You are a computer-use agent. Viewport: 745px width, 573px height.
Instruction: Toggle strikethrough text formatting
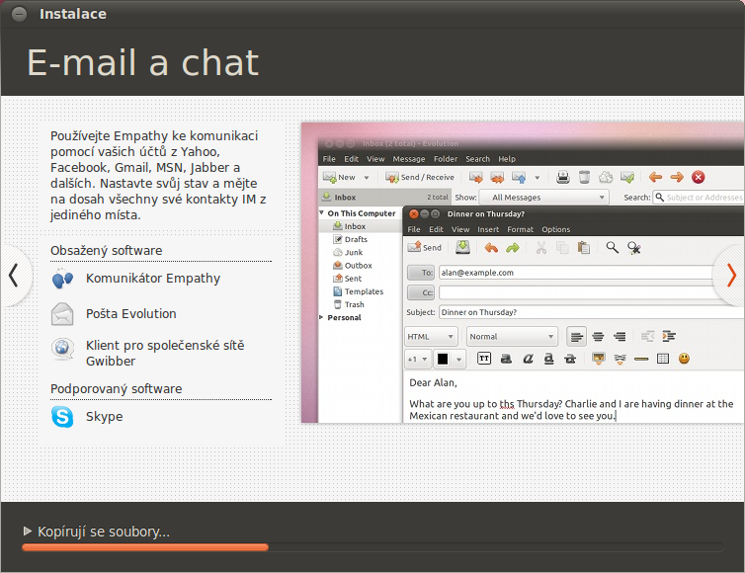570,359
